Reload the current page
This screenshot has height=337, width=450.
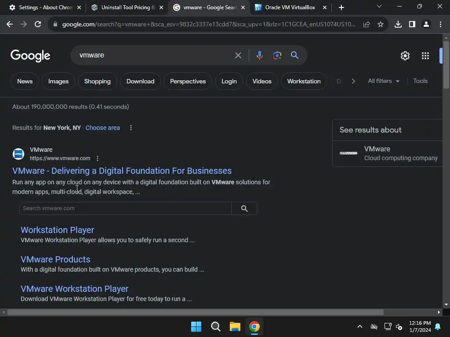point(38,25)
